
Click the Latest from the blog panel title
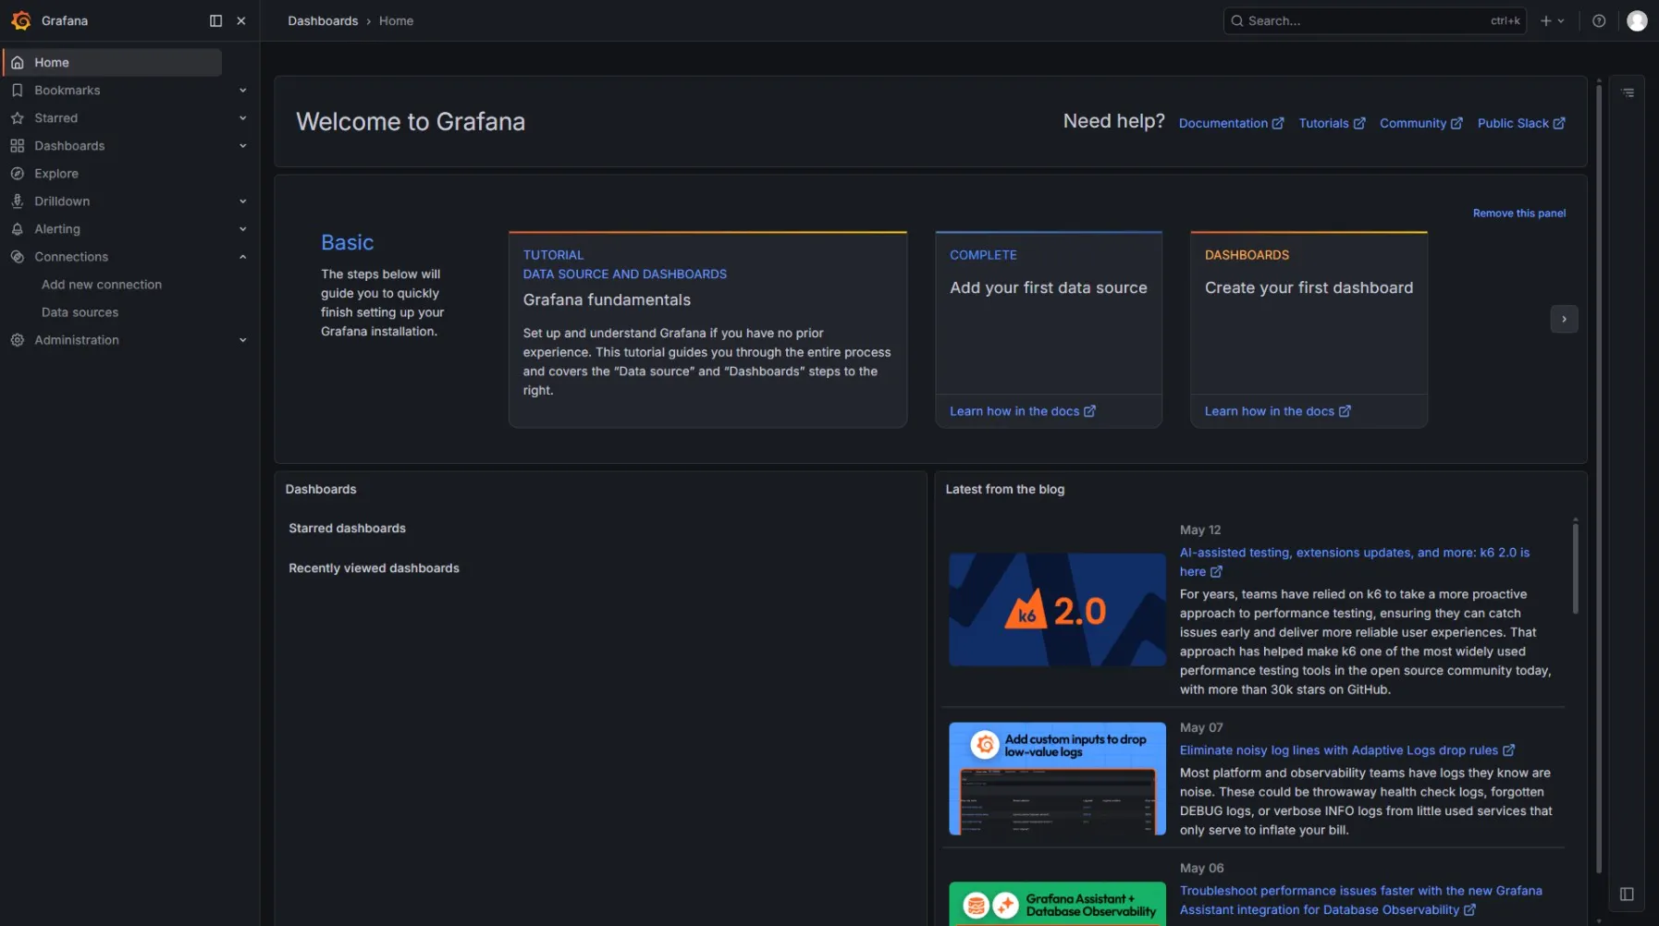coord(1004,489)
